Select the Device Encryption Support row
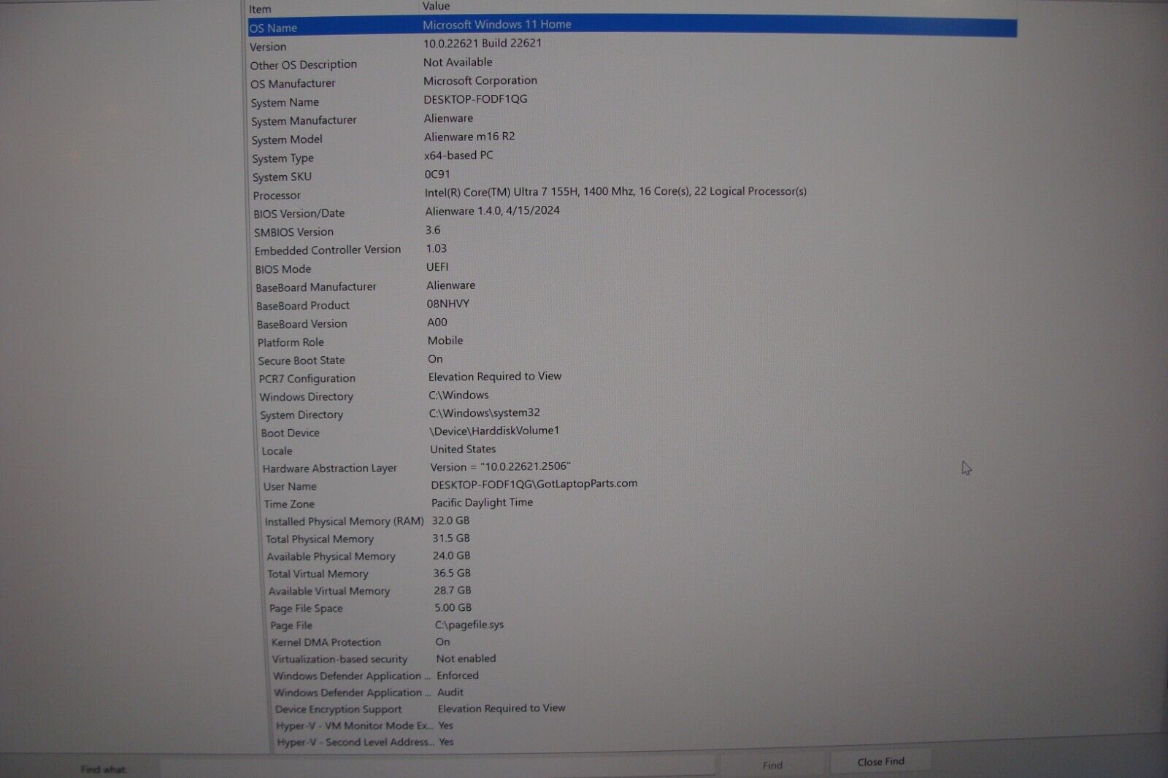Image resolution: width=1168 pixels, height=778 pixels. point(632,709)
